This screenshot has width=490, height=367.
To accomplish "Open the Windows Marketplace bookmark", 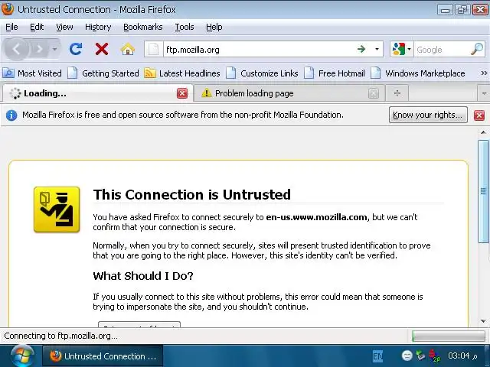I will click(x=418, y=73).
